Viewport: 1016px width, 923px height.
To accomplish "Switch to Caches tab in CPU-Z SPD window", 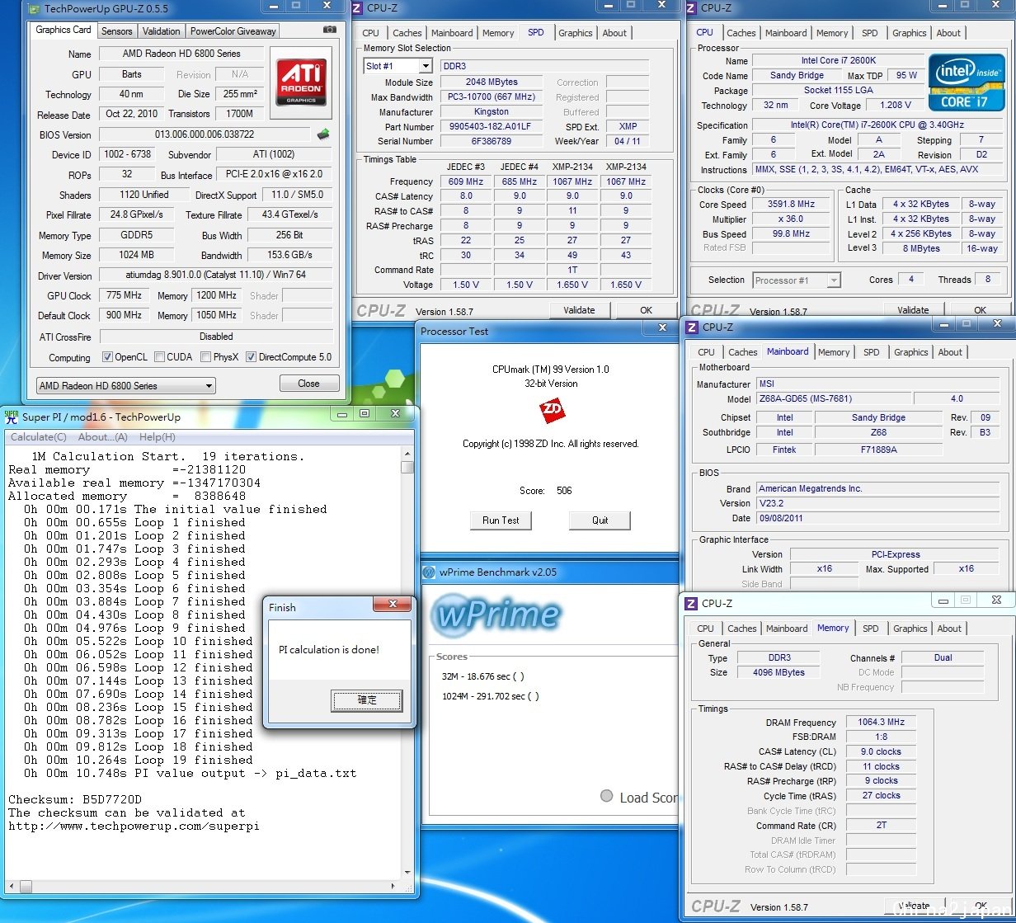I will point(407,33).
